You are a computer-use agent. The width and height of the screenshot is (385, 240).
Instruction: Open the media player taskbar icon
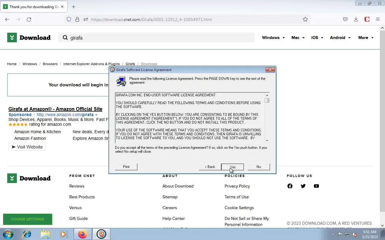pyautogui.click(x=63, y=234)
